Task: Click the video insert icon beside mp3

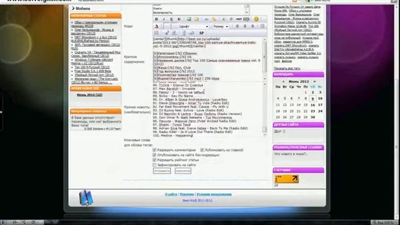Action: coord(246,19)
